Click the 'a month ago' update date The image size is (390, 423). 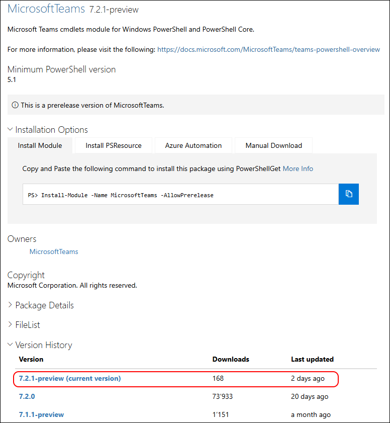pos(311,414)
